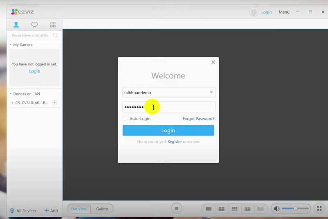The image size is (328, 219).
Task: Click the play icon next to CS-CV310-A0-1B
Action: click(x=55, y=102)
